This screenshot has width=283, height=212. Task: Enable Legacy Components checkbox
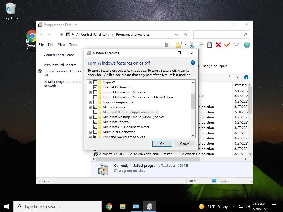point(95,102)
